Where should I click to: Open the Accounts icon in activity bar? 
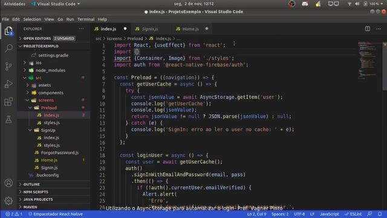[8, 183]
